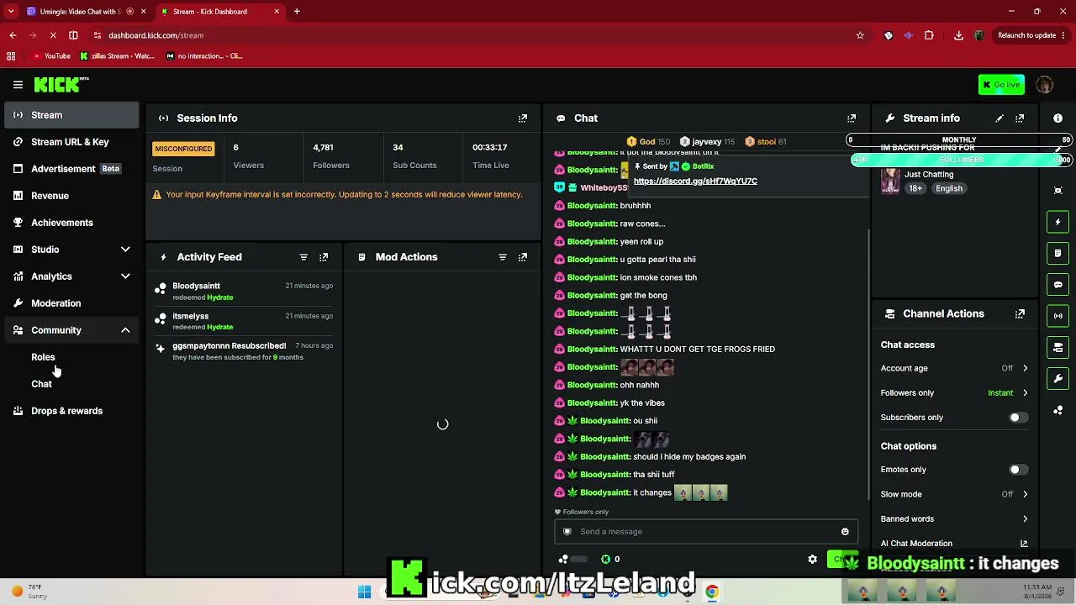The height and width of the screenshot is (605, 1076).
Task: Toggle the lightning bolt widget in right rail
Action: click(x=1058, y=222)
